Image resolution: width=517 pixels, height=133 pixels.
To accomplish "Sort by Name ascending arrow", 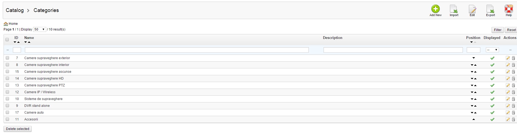I will (29, 42).
